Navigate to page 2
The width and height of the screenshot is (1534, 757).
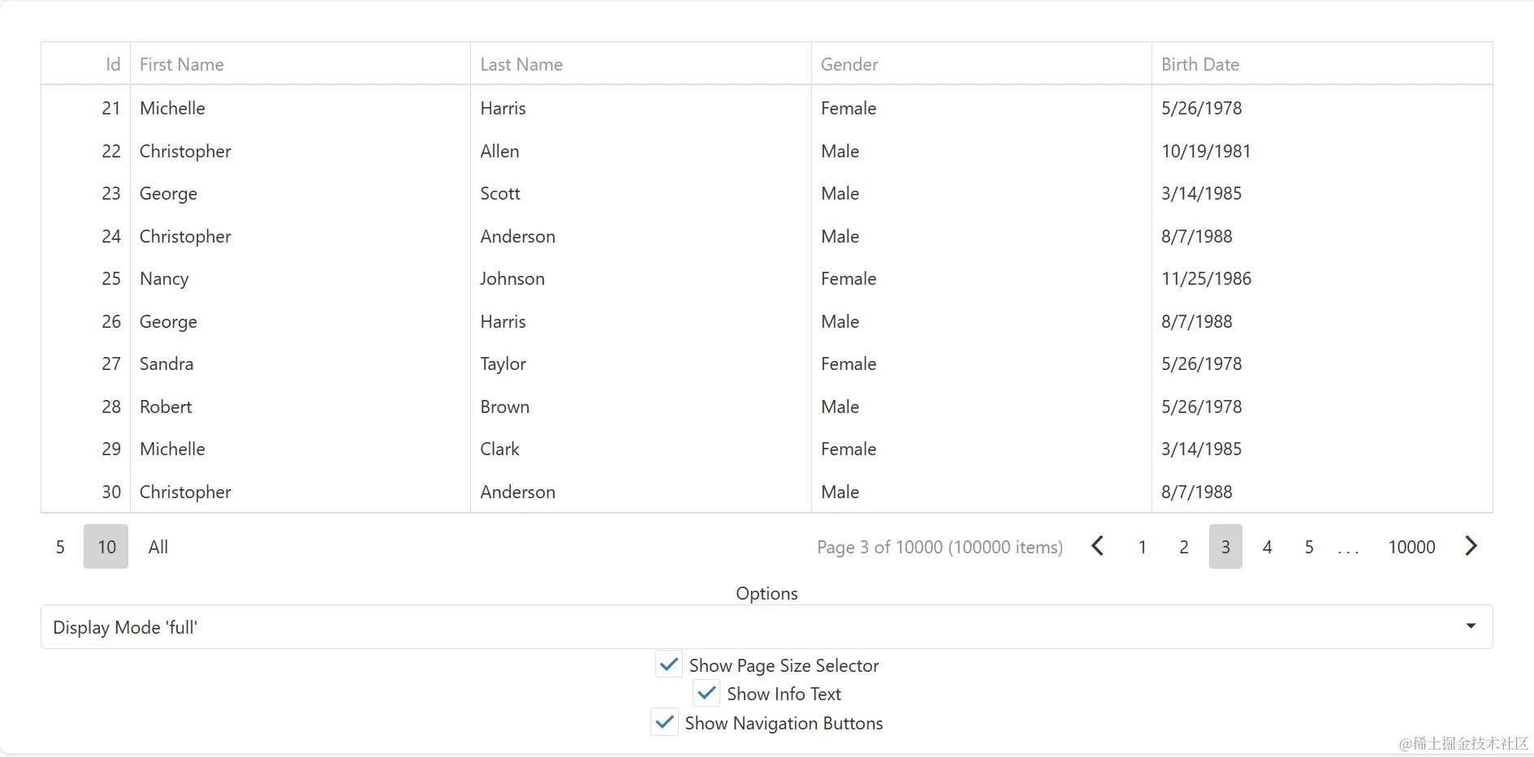pos(1184,547)
